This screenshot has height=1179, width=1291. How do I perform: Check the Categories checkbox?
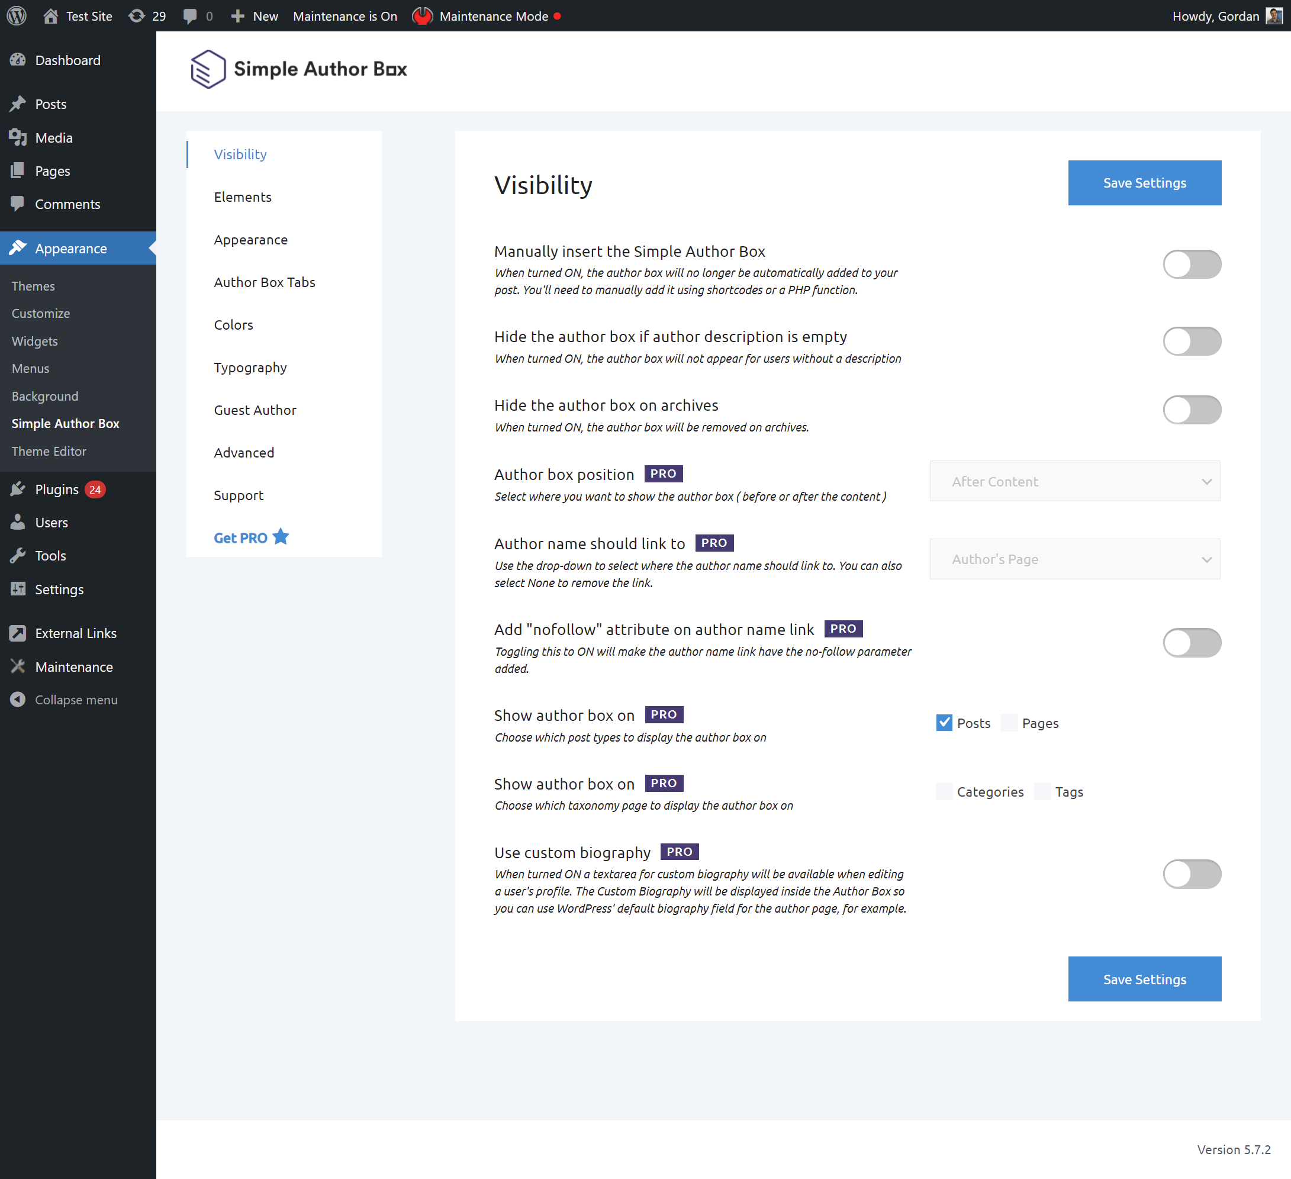[944, 791]
